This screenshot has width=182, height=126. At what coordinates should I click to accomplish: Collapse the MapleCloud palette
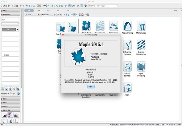10,14
